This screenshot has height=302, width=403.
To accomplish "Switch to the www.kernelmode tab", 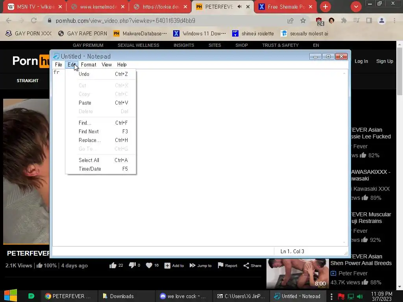I will click(x=98, y=7).
